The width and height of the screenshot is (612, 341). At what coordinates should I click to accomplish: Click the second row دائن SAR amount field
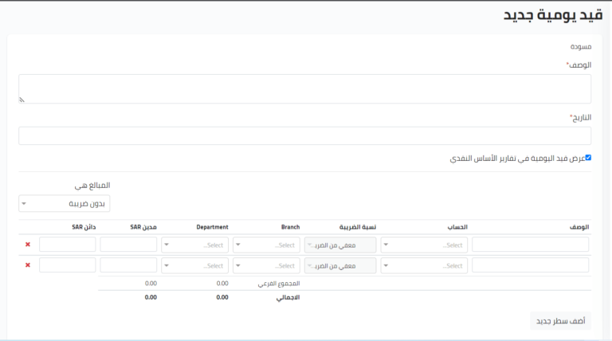(68, 265)
